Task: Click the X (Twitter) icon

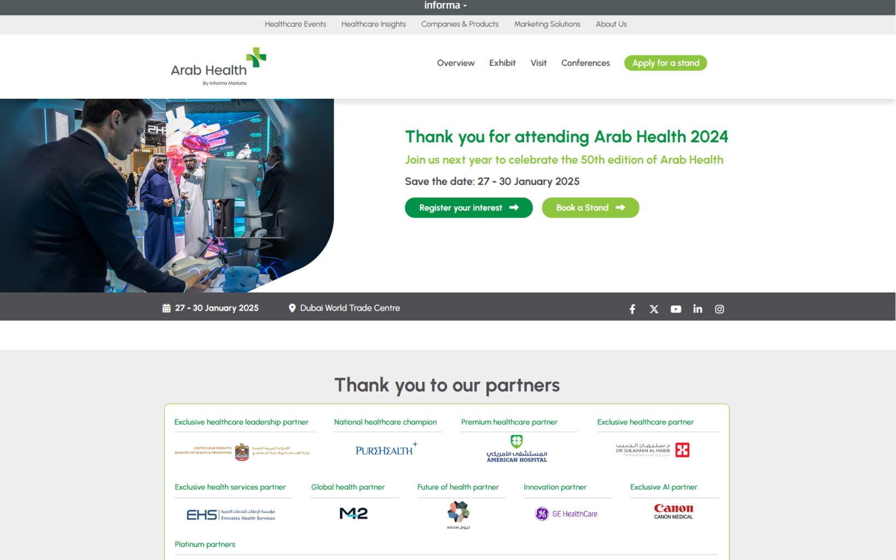Action: tap(654, 308)
